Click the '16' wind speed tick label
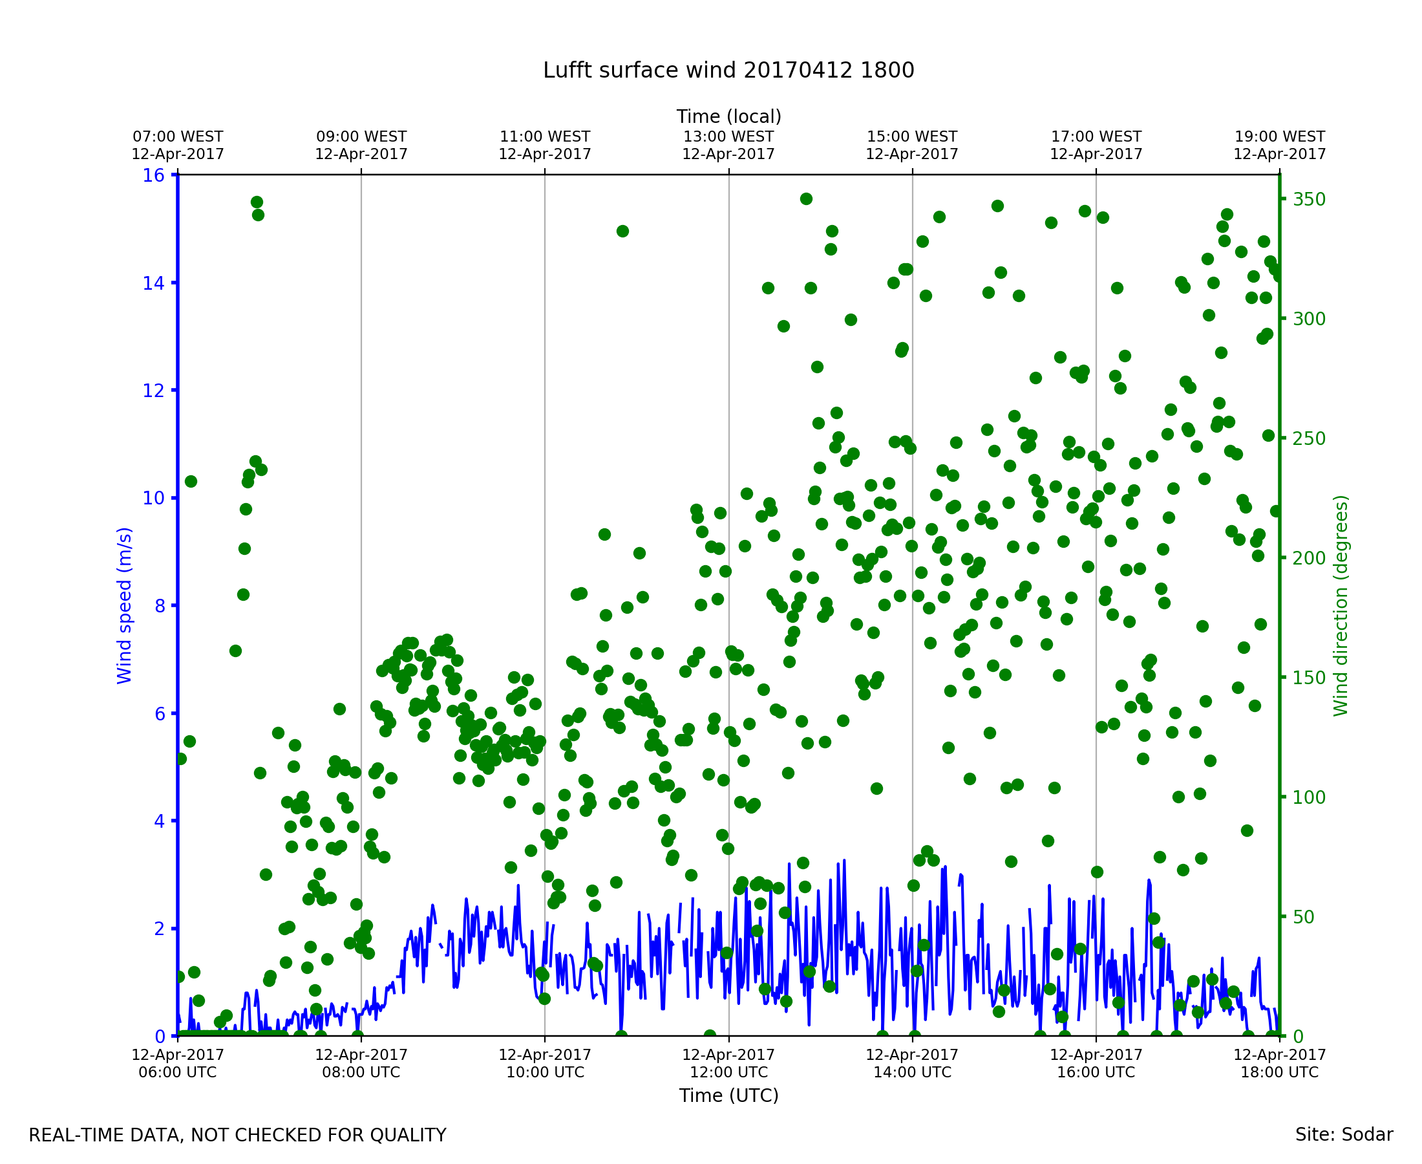 click(x=153, y=176)
